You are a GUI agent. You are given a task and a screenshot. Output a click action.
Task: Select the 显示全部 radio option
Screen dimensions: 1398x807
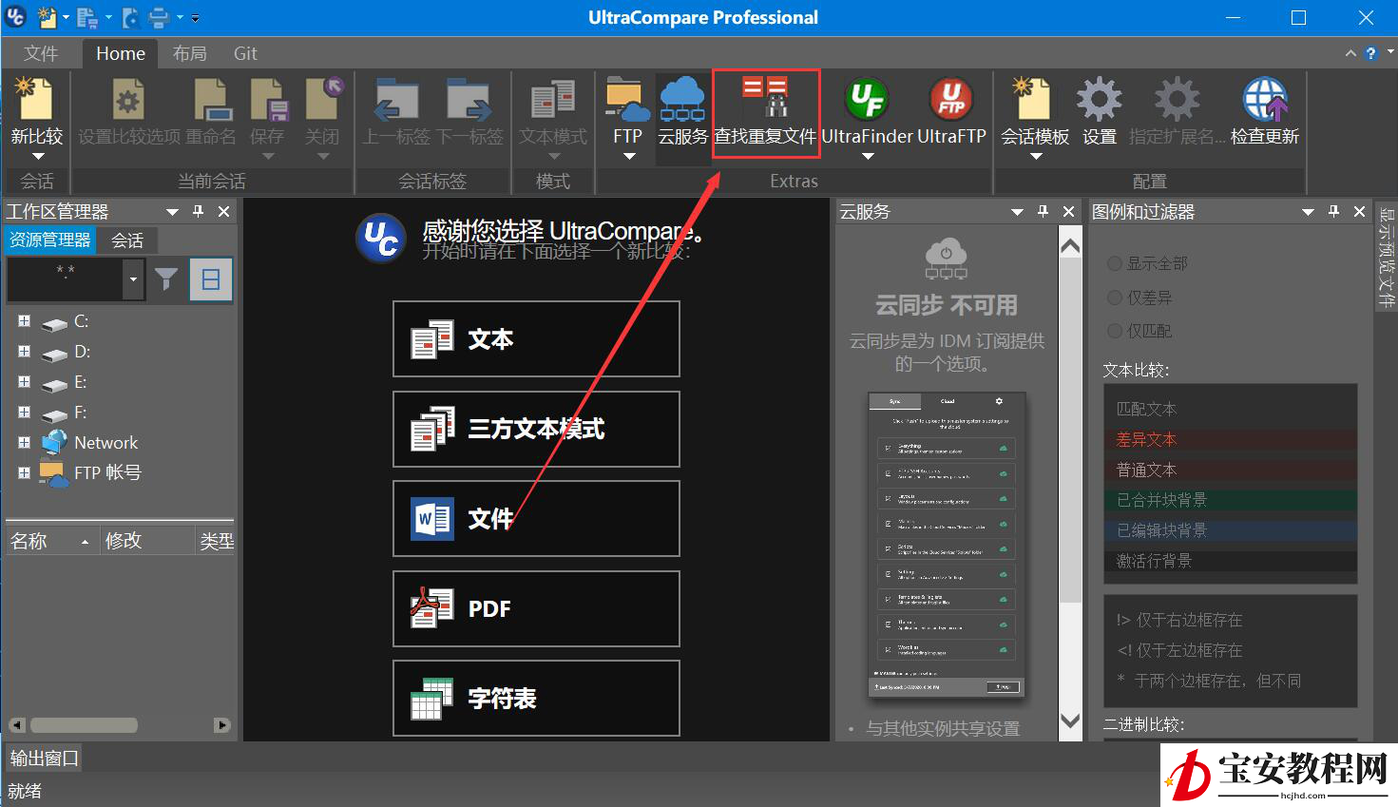click(1115, 263)
